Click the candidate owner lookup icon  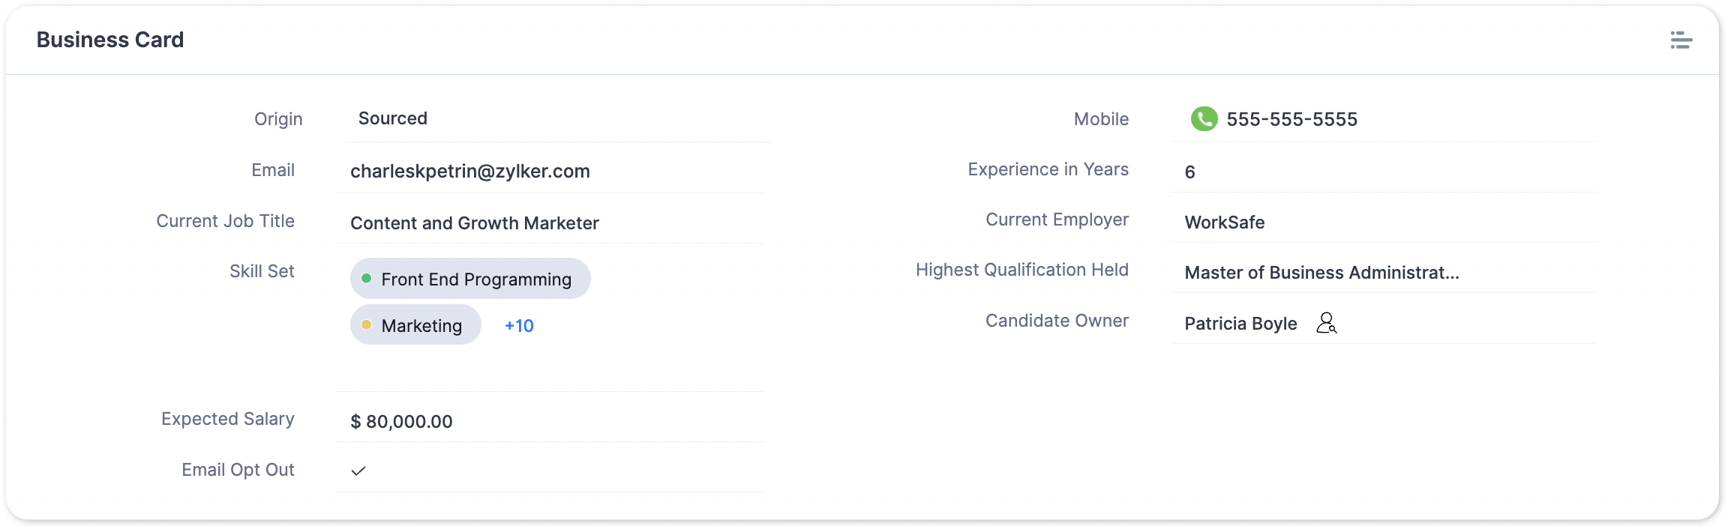(1326, 323)
